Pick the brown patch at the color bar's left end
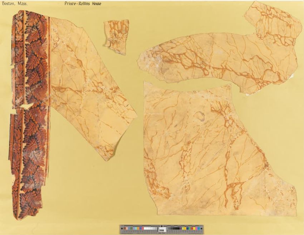 [124, 229]
